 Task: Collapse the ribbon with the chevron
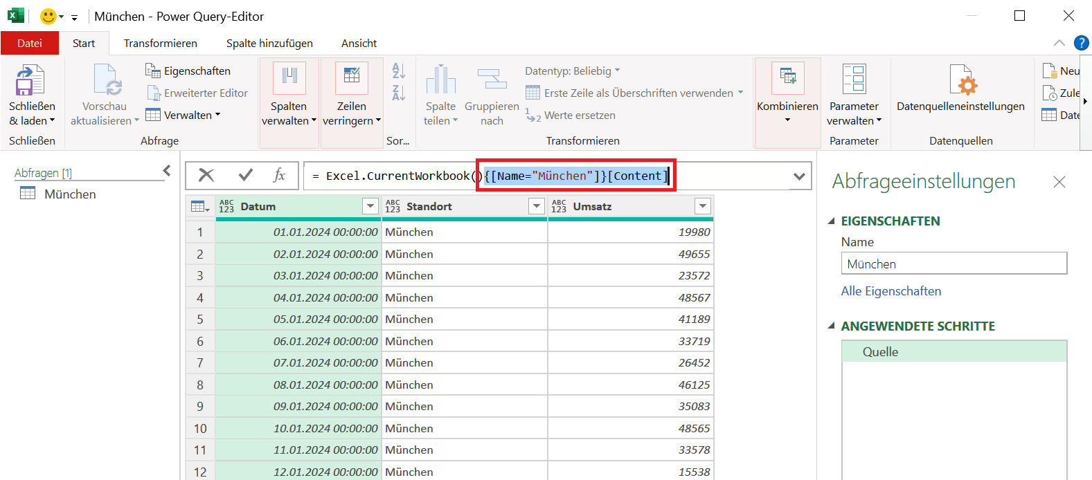click(x=1059, y=43)
